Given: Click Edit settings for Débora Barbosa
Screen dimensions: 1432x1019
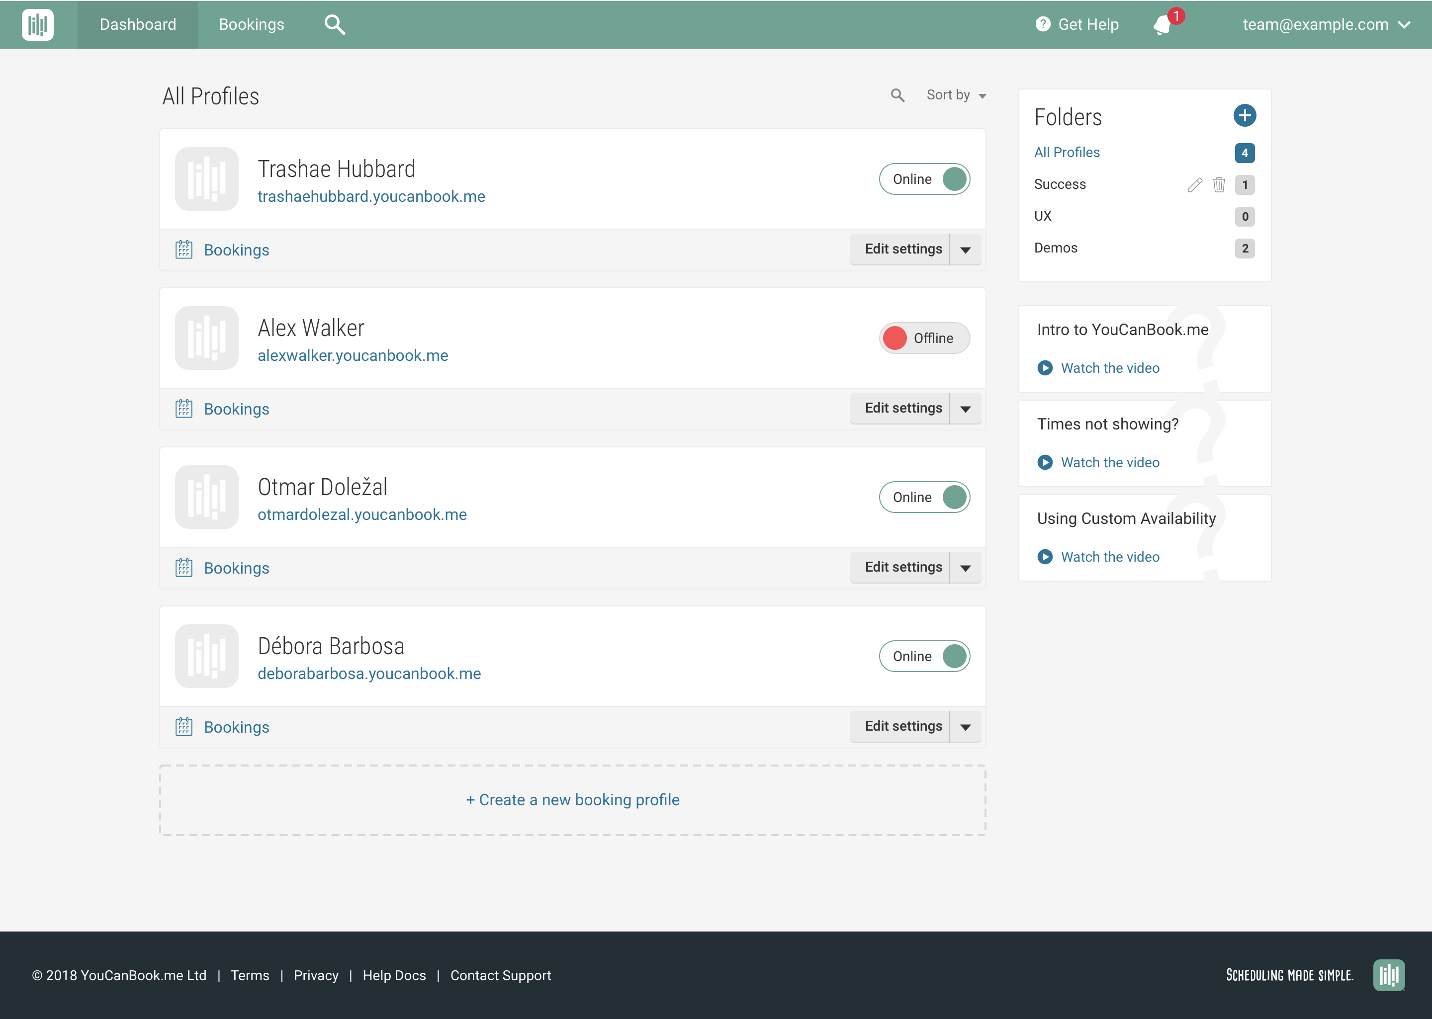Looking at the screenshot, I should (902, 726).
